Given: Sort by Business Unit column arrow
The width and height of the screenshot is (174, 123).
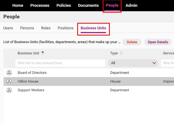Looking at the screenshot, I should tap(43, 53).
